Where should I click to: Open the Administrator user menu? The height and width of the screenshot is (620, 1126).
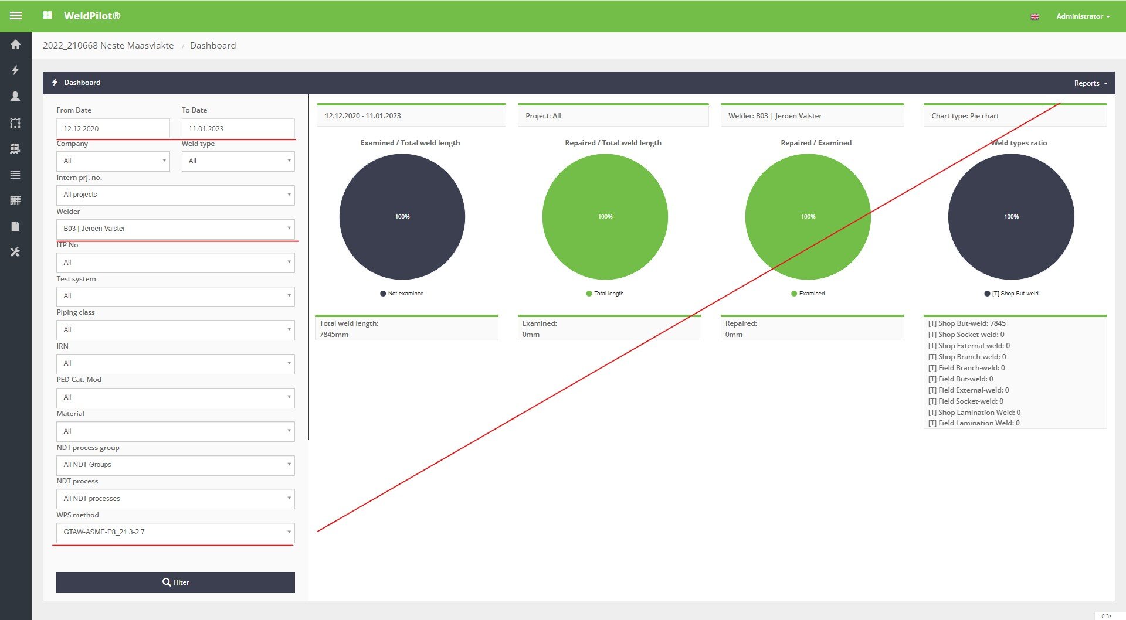pos(1082,16)
